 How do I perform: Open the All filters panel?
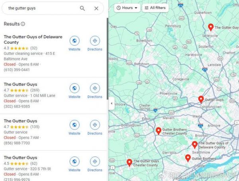(x=155, y=8)
